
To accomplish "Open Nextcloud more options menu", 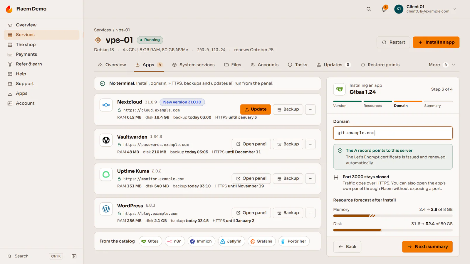I will click(310, 109).
